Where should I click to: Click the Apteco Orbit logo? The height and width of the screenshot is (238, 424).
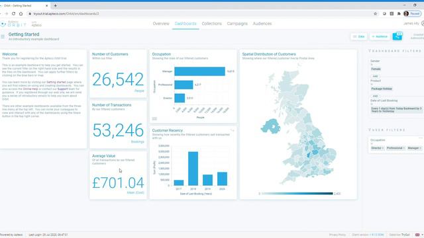click(13, 24)
